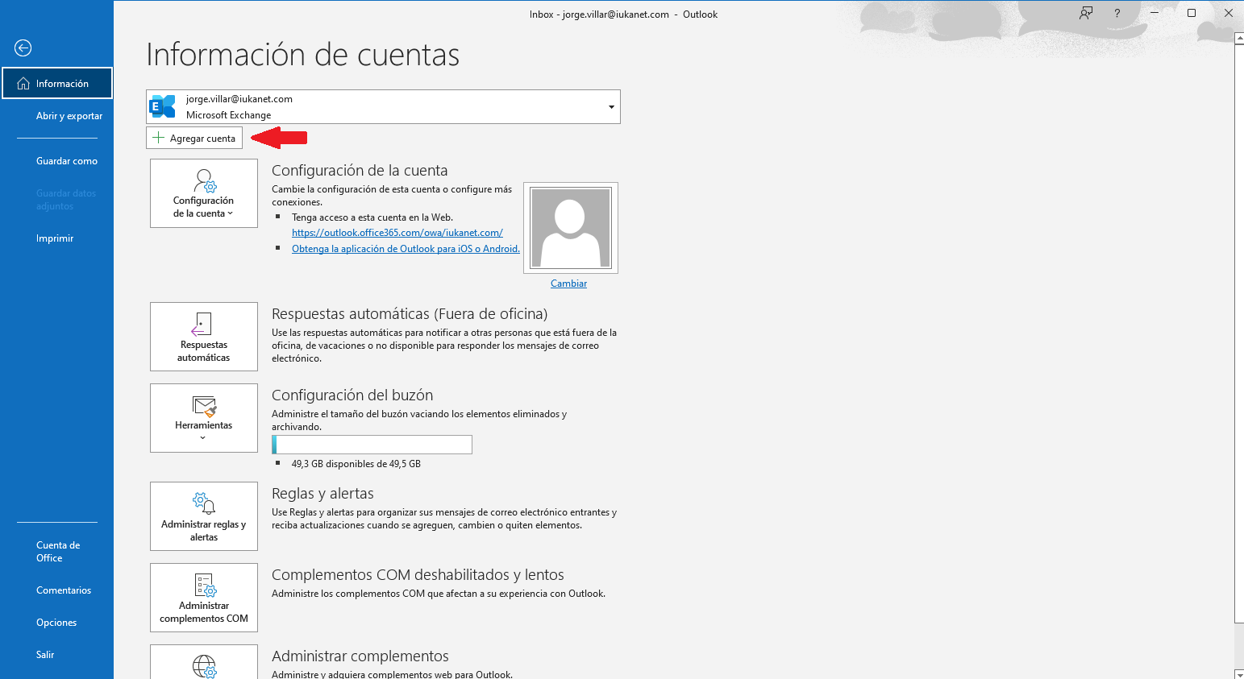Open Comentarios section

click(x=64, y=590)
